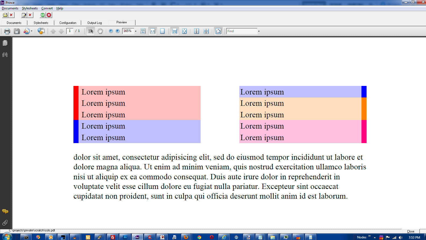Click into the Find search field
This screenshot has width=426, height=240.
tap(242, 31)
